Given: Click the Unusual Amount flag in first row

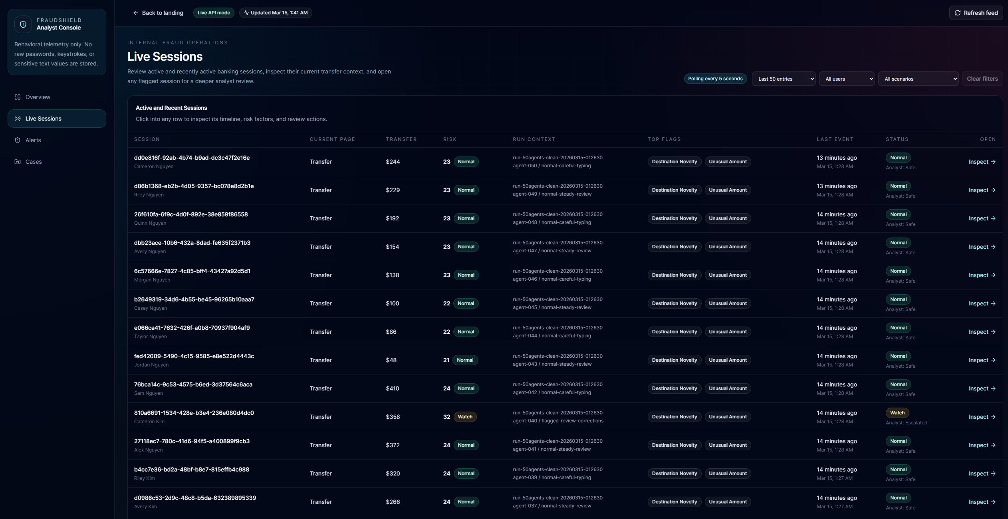Looking at the screenshot, I should coord(728,162).
